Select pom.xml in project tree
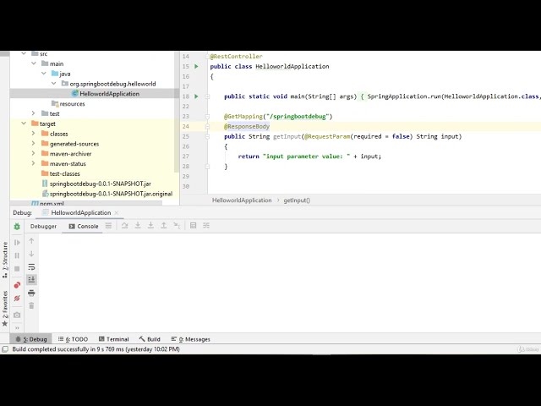Screen dimensions: 541x406 (x=47, y=203)
